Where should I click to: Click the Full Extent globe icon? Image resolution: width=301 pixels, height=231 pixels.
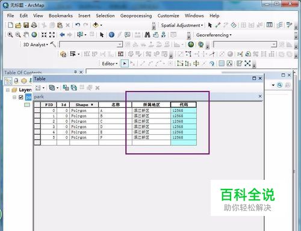click(x=34, y=35)
